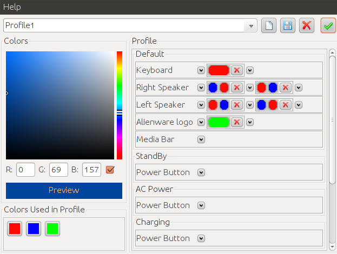The image size is (337, 254).
Task: Click the R value input field
Action: coord(25,170)
